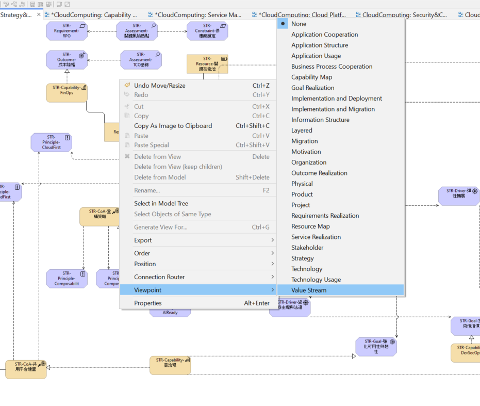Expand the Connection Router submenu
This screenshot has height=406, width=480.
(x=198, y=277)
